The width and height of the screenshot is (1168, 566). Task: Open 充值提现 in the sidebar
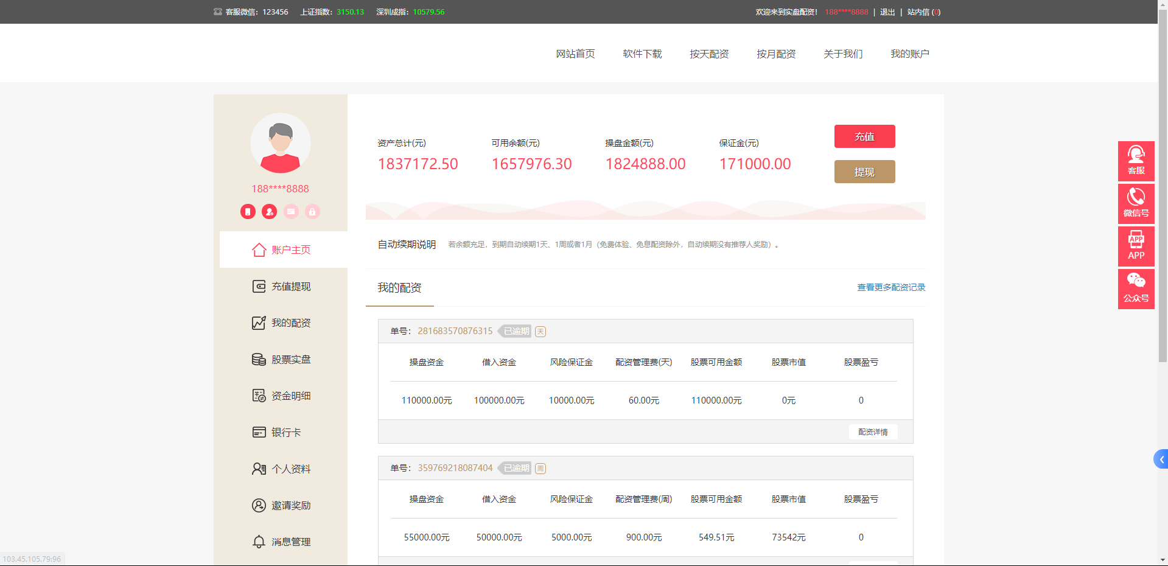click(282, 287)
